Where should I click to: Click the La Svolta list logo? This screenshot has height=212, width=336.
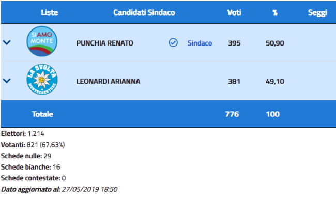pyautogui.click(x=42, y=81)
